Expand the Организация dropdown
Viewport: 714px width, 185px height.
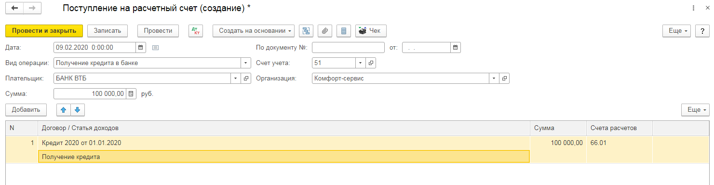494,79
